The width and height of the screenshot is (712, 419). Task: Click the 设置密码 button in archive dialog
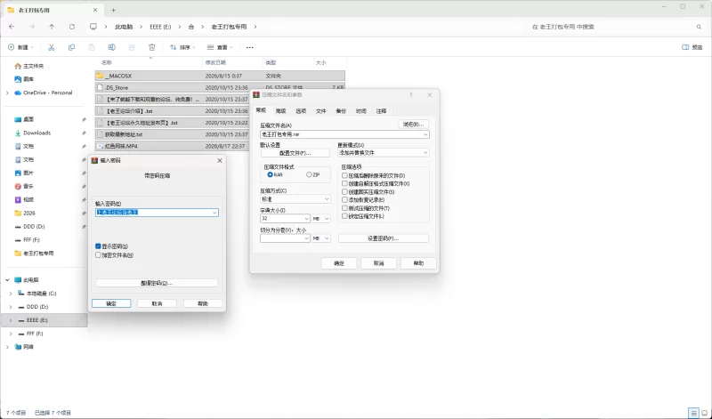pyautogui.click(x=384, y=238)
